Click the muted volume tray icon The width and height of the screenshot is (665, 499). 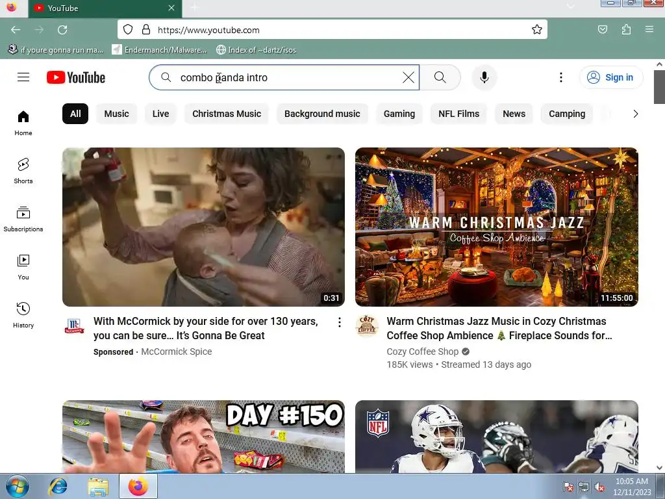pyautogui.click(x=599, y=487)
